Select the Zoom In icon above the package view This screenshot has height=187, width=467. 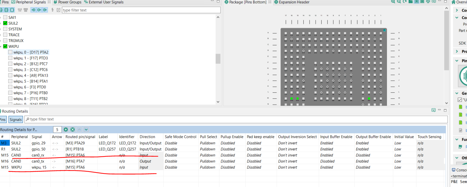coord(393,2)
